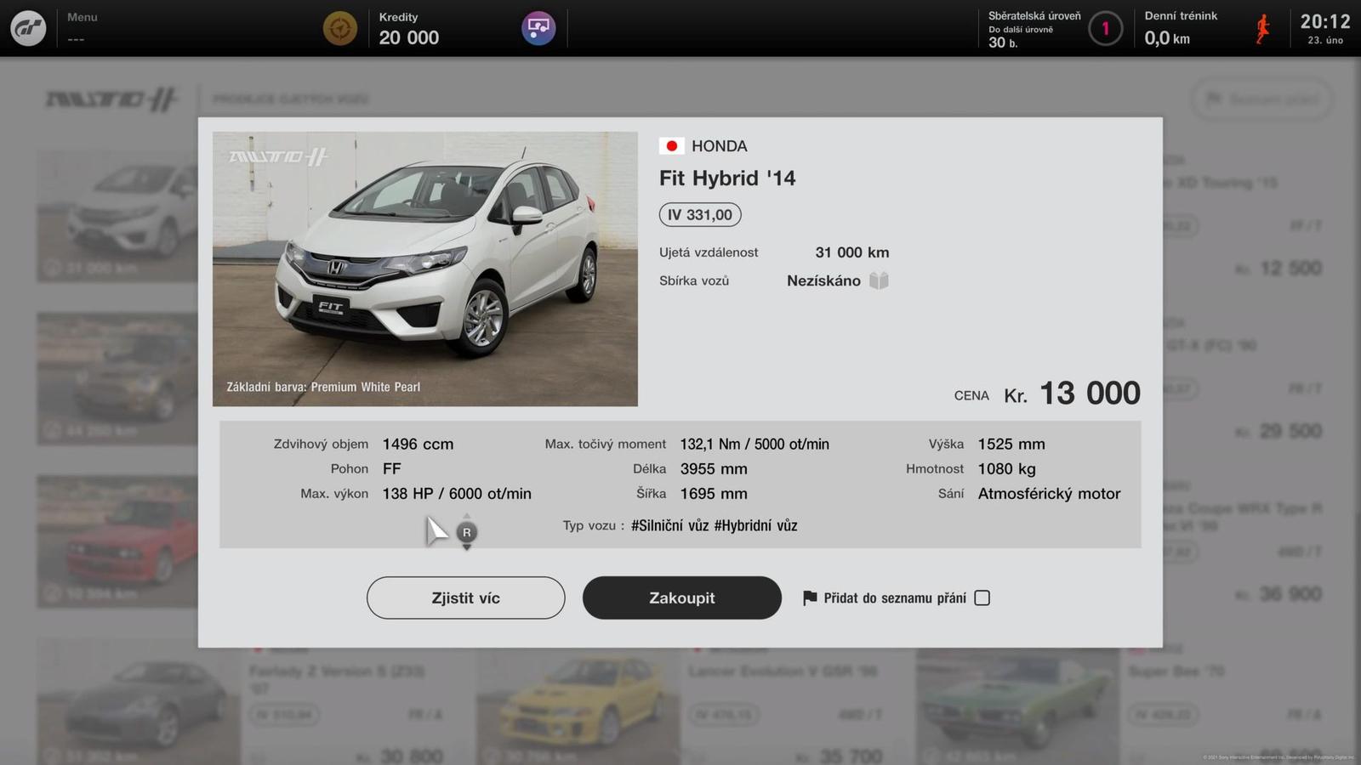Click the collector level 1 circle badge
Image resolution: width=1361 pixels, height=765 pixels.
click(x=1105, y=29)
